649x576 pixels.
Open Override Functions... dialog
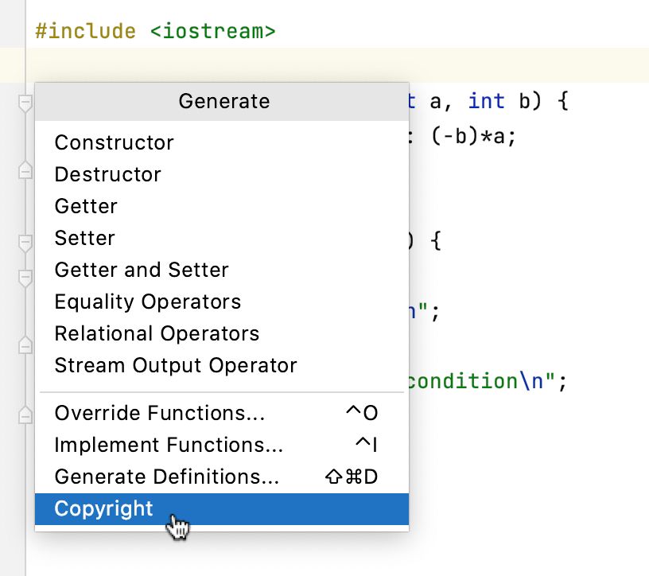(159, 414)
